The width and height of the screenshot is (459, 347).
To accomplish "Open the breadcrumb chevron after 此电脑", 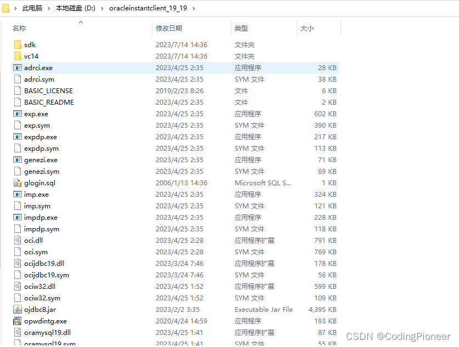I will click(x=15, y=8).
